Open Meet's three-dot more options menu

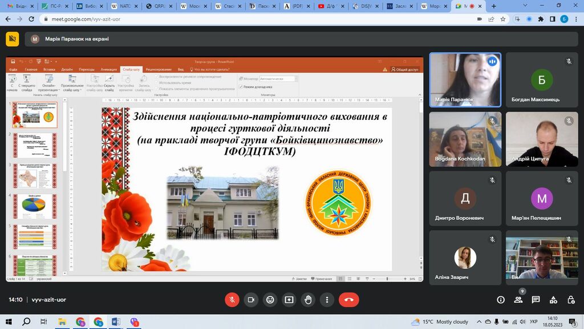click(x=327, y=299)
